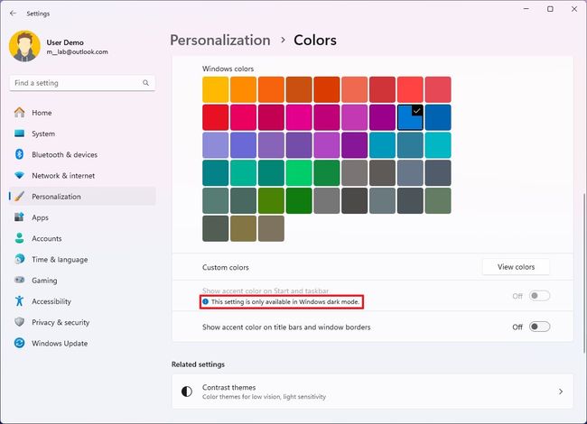Select the bright green color swatch
The image size is (587, 424).
[298, 173]
